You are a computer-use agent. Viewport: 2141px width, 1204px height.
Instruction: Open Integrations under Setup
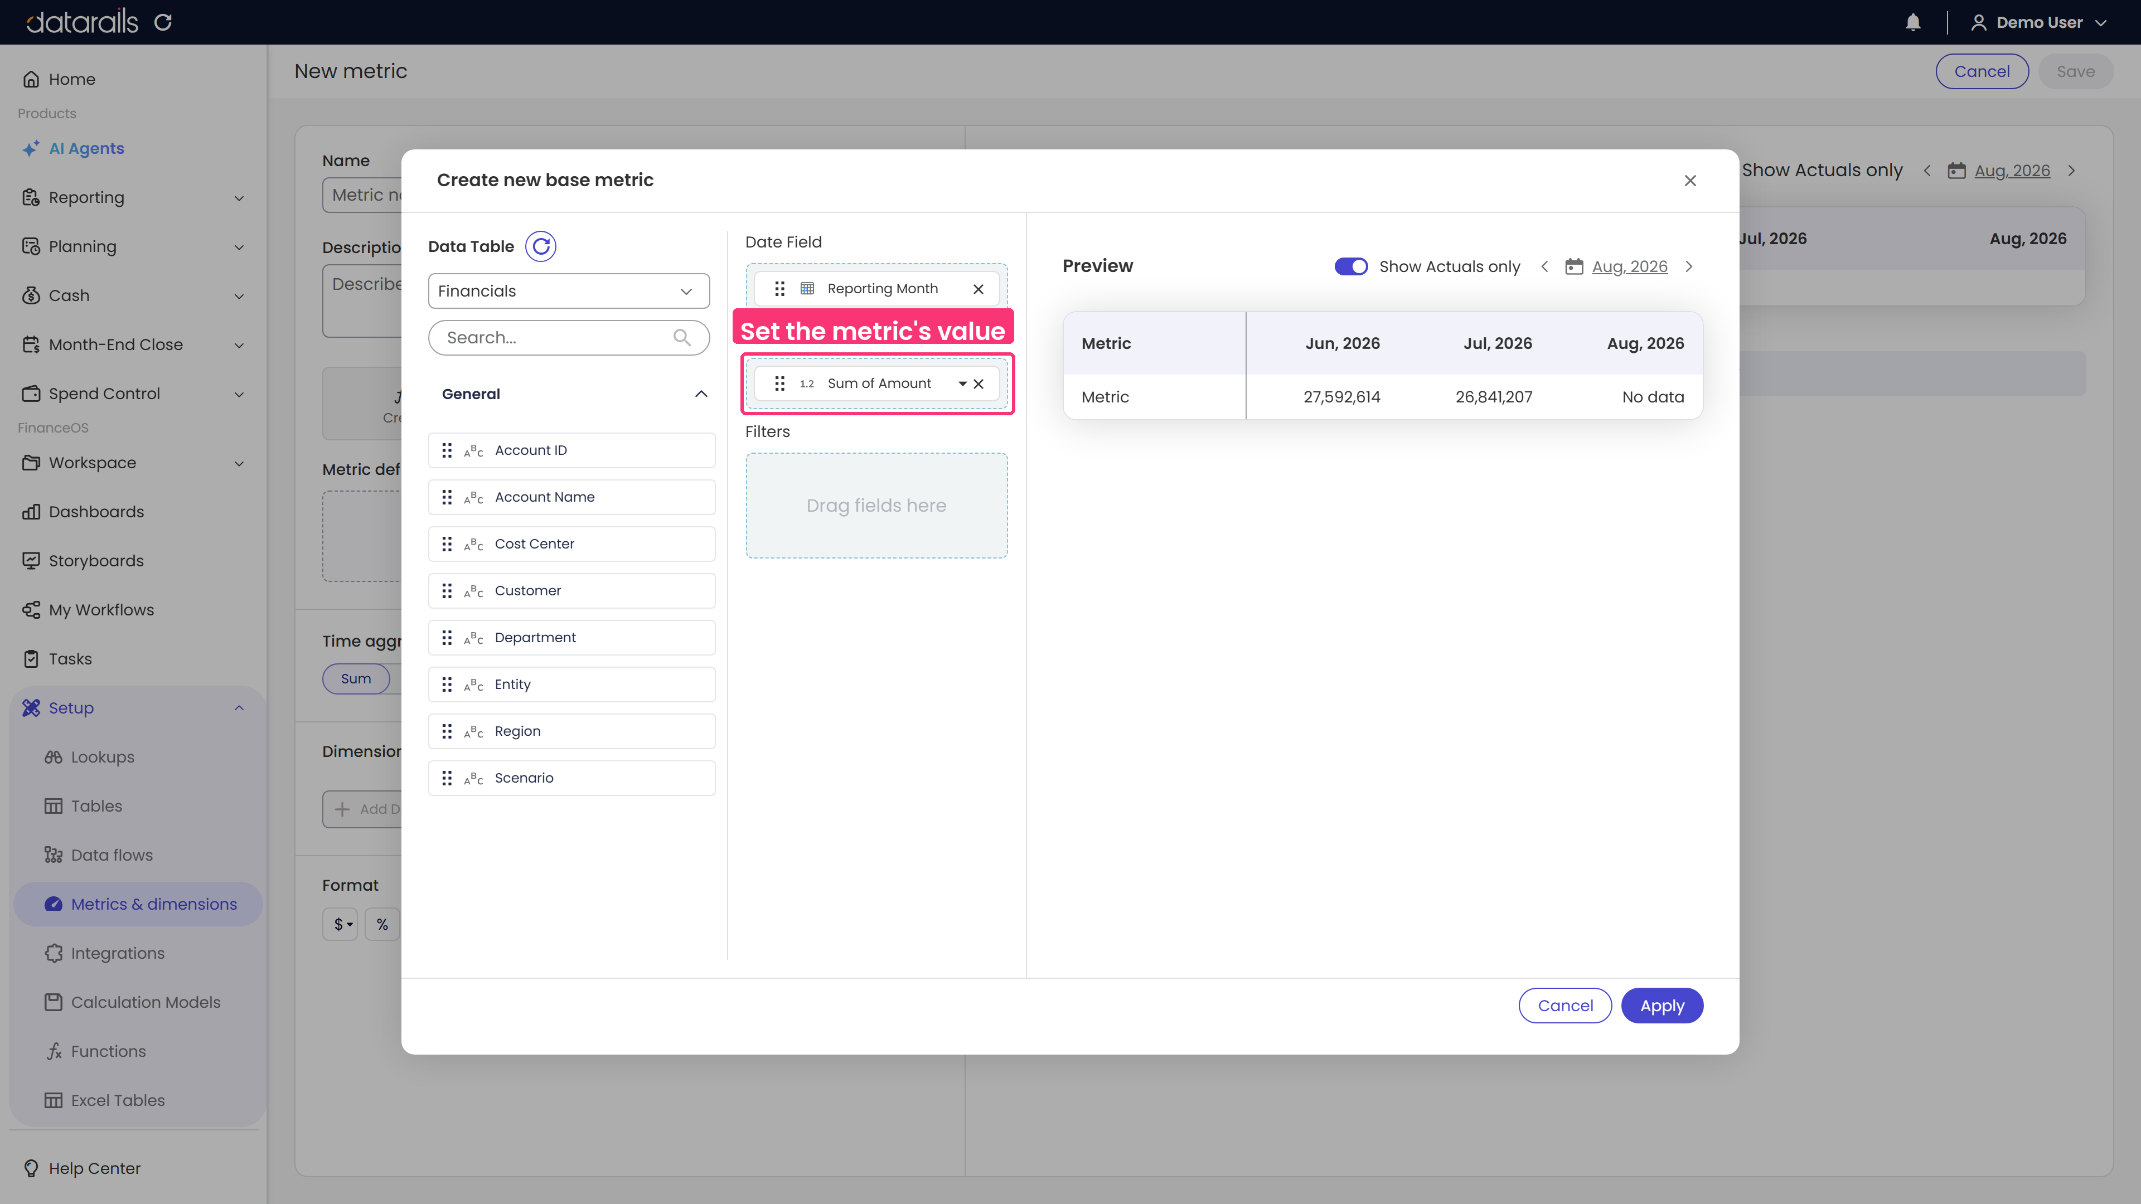click(117, 953)
